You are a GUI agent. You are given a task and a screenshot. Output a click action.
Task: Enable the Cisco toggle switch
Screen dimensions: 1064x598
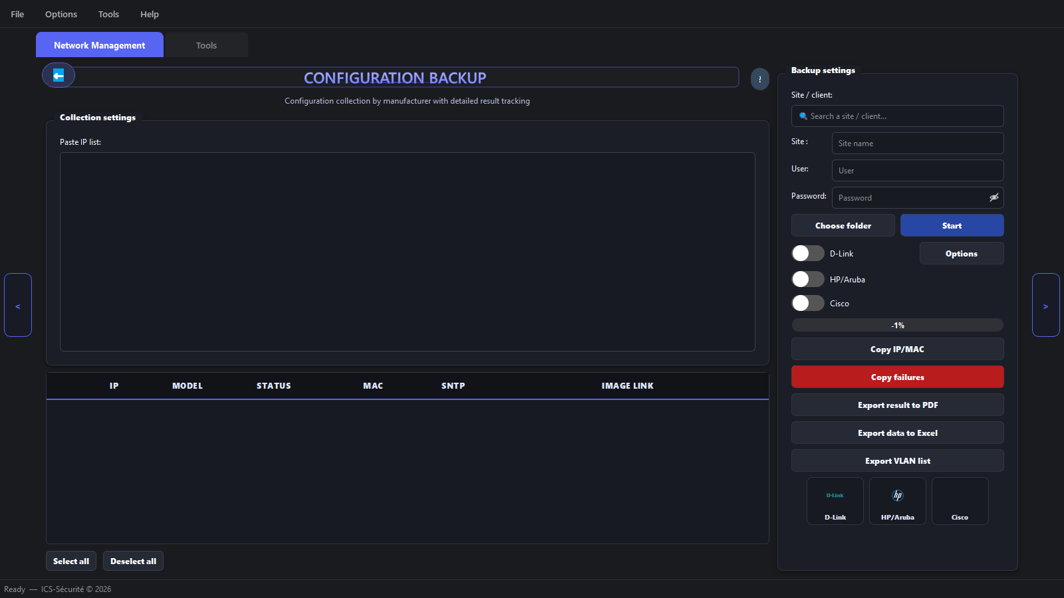[808, 303]
